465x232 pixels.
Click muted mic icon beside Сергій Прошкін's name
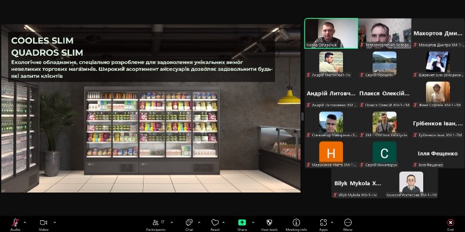[362, 75]
